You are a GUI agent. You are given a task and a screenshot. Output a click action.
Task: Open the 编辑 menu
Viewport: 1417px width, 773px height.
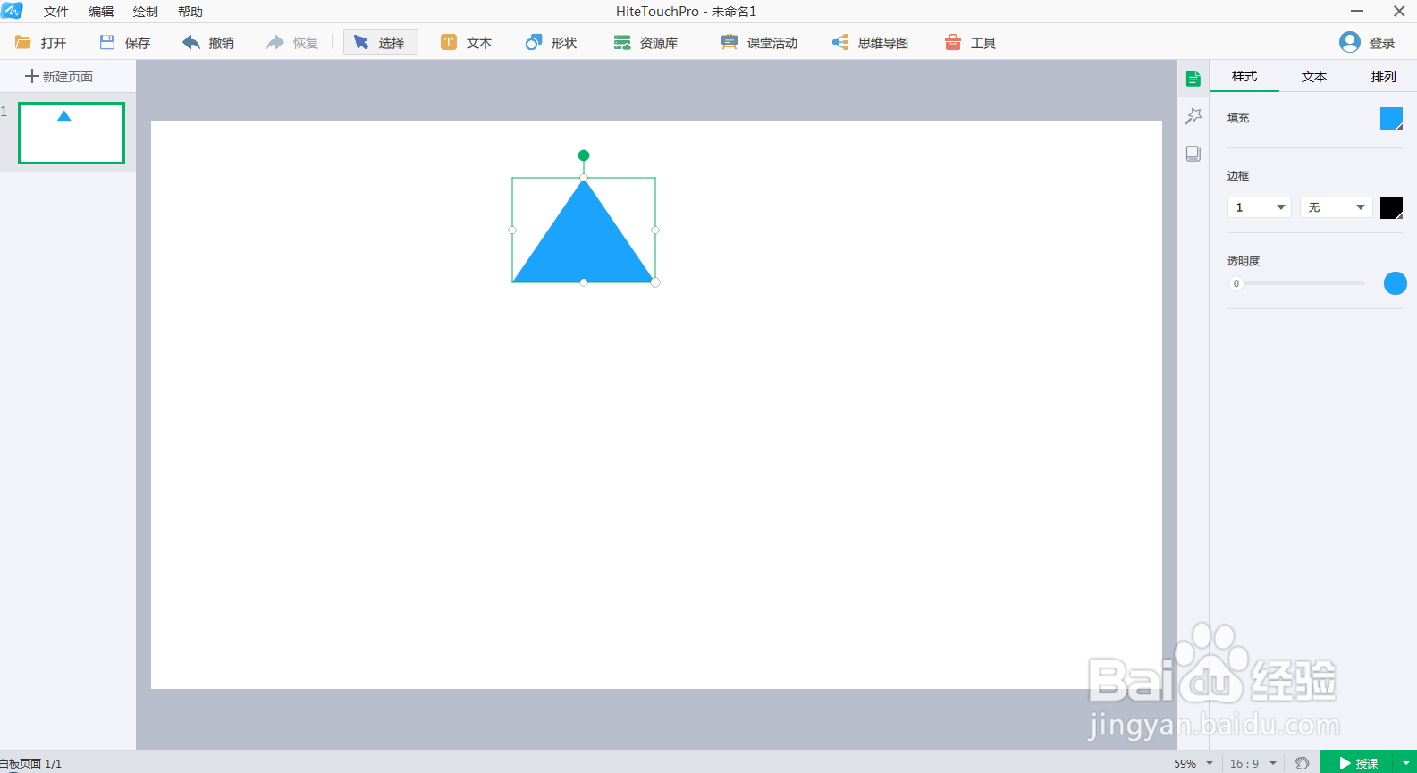pyautogui.click(x=101, y=12)
